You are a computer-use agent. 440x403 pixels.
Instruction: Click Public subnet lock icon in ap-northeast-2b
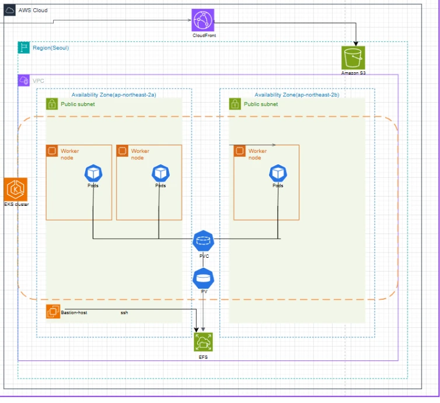click(x=235, y=104)
